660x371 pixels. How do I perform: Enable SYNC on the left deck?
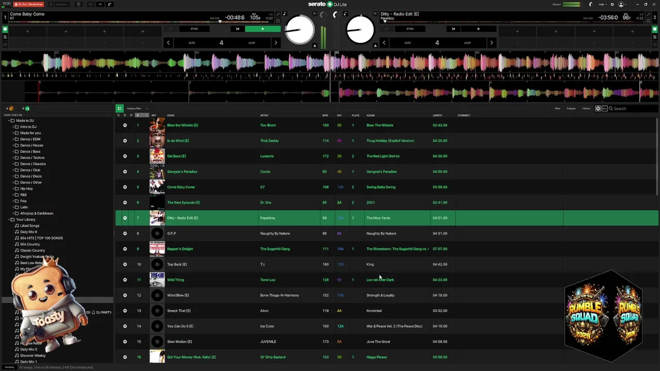coord(194,29)
